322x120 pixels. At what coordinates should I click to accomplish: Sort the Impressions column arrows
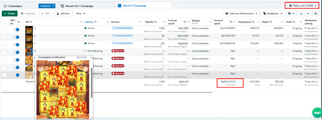(253, 22)
